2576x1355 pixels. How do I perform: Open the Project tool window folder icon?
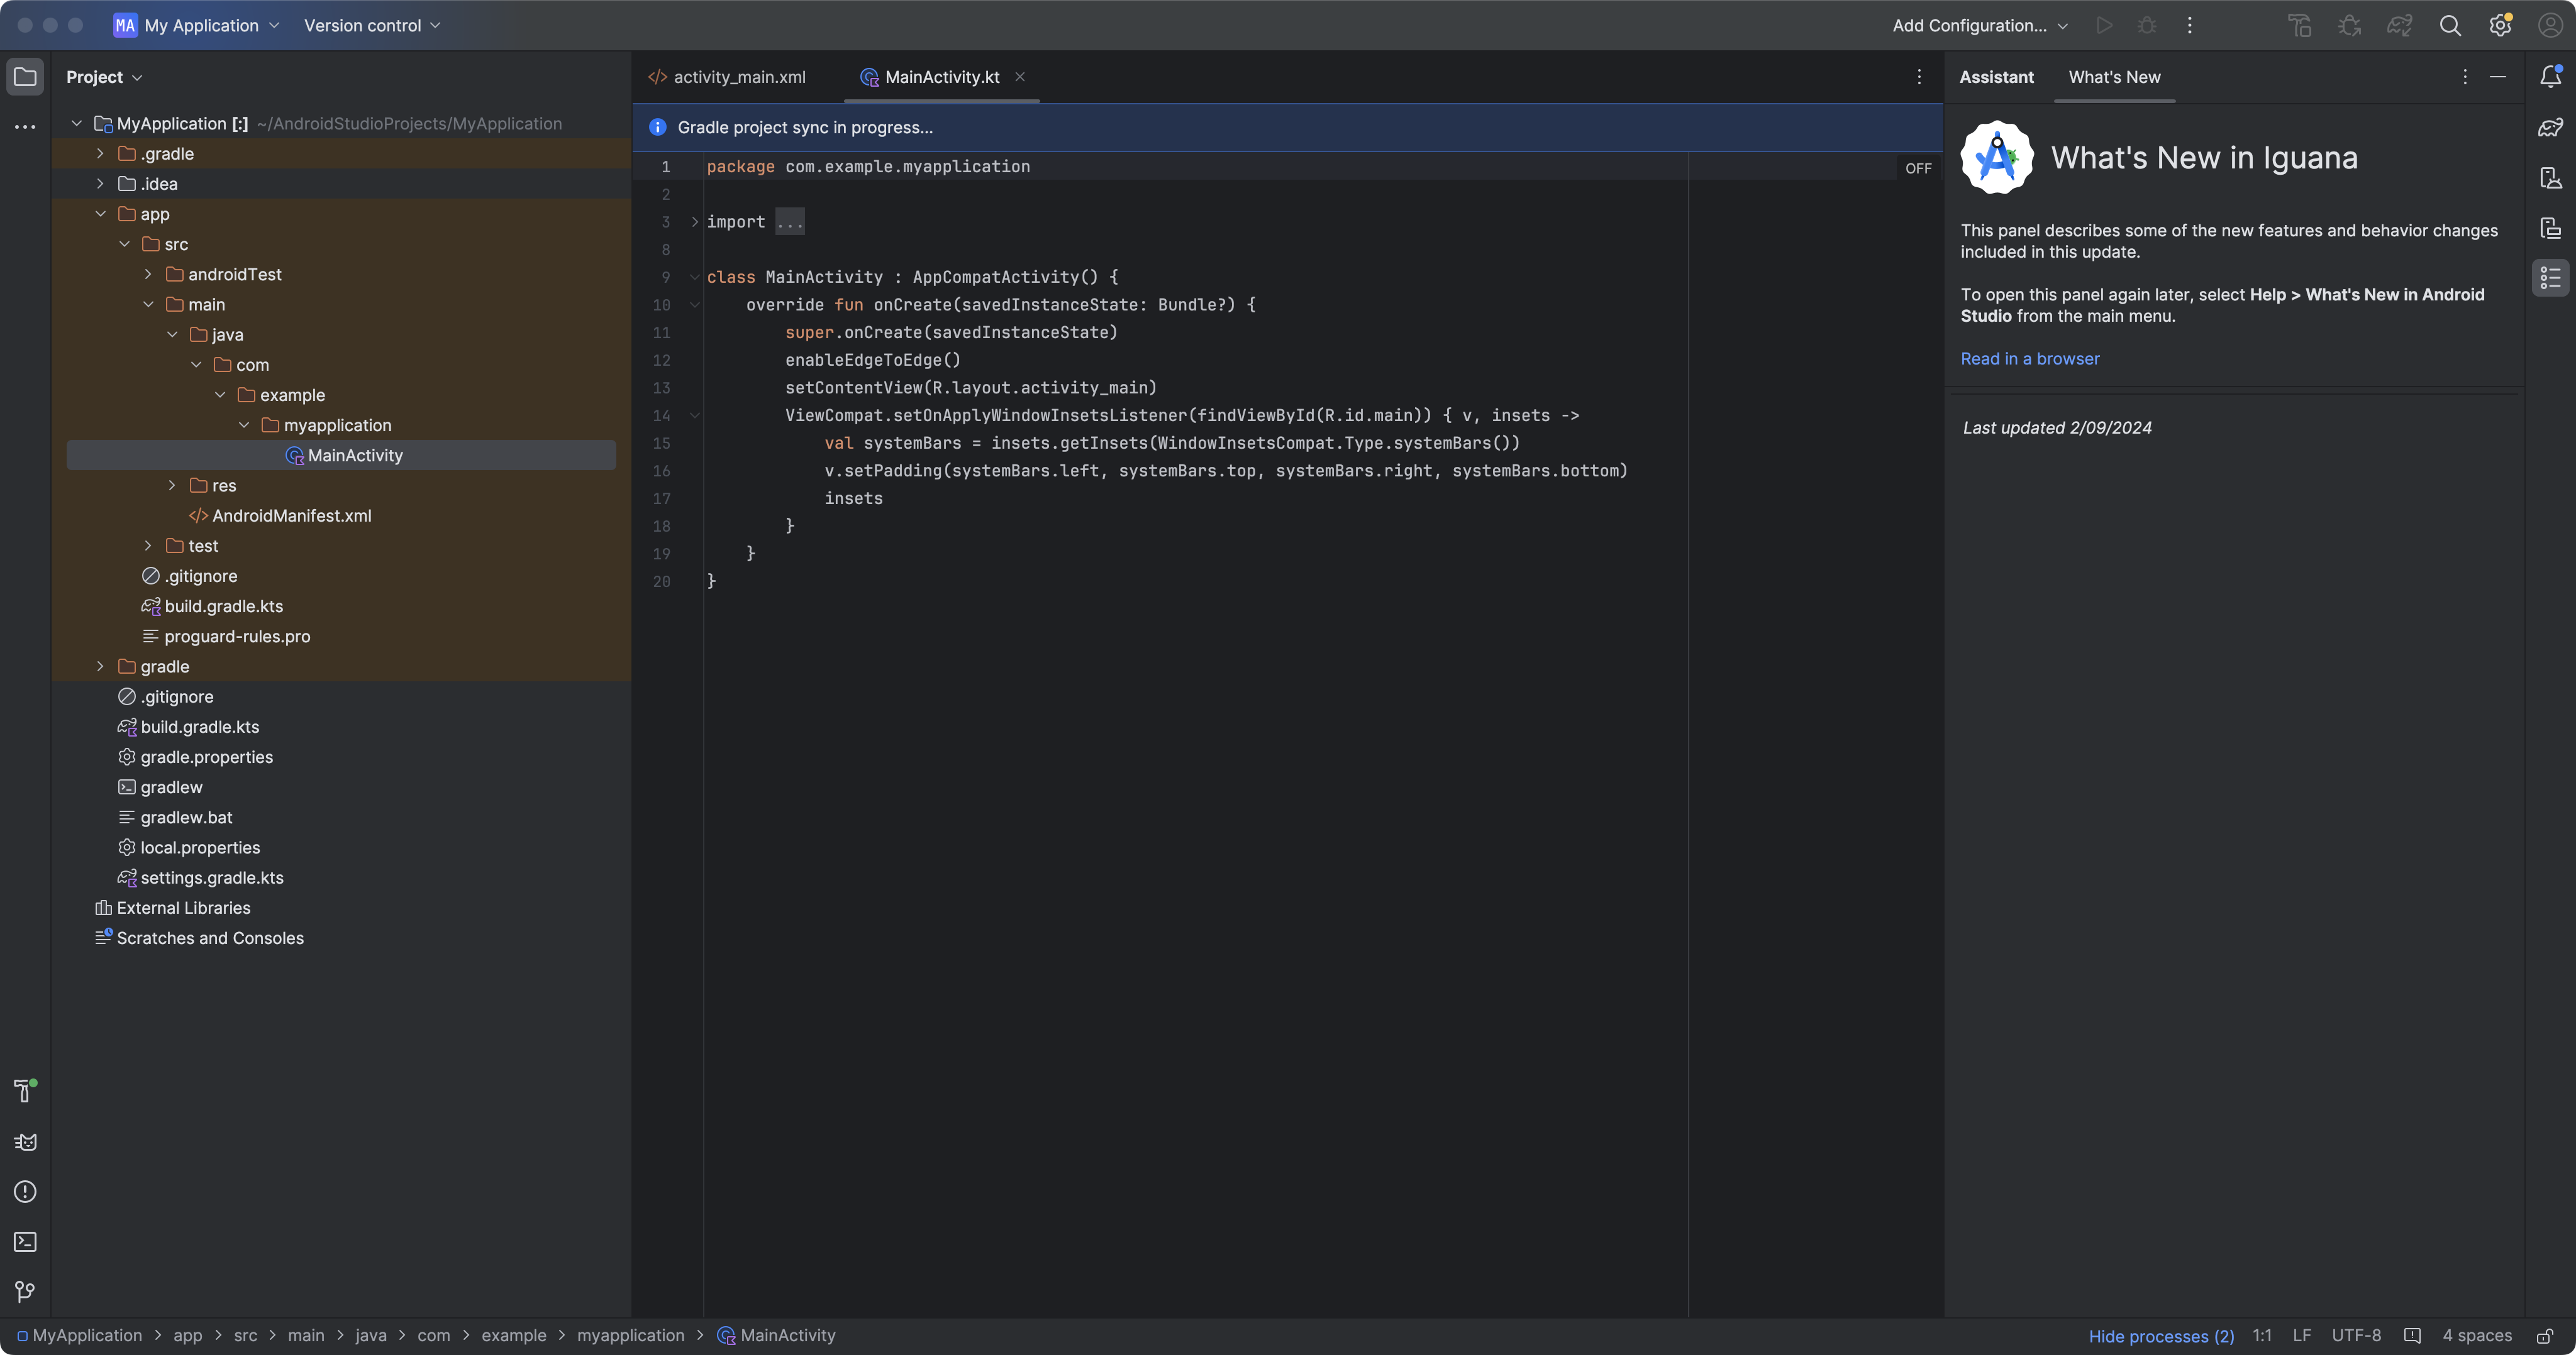tap(25, 77)
